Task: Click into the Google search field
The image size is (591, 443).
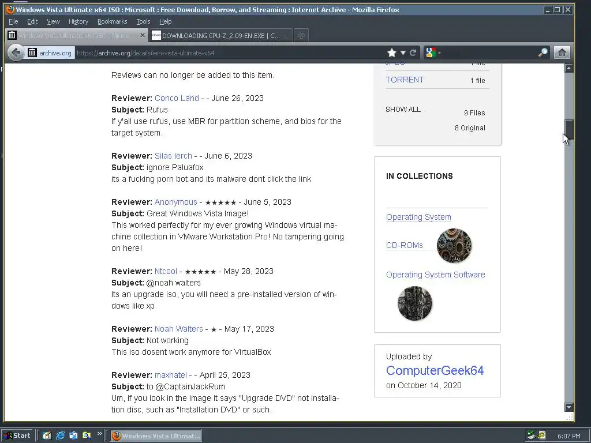Action: tap(490, 52)
